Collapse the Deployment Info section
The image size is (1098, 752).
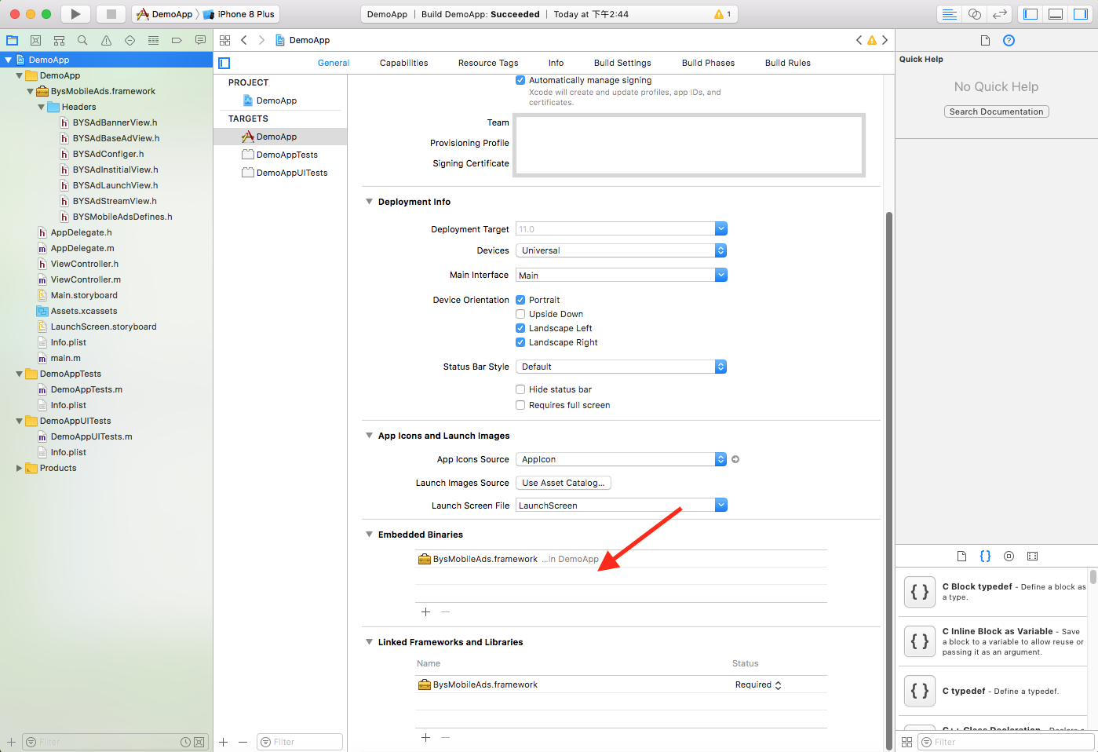[369, 202]
